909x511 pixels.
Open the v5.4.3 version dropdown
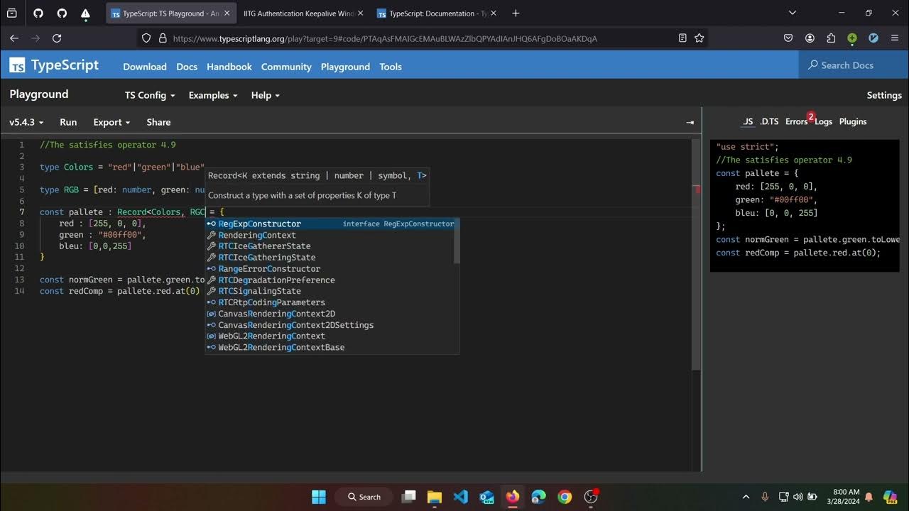[26, 122]
